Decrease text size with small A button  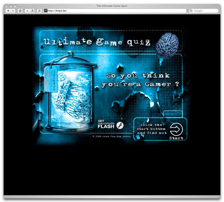click(x=28, y=11)
